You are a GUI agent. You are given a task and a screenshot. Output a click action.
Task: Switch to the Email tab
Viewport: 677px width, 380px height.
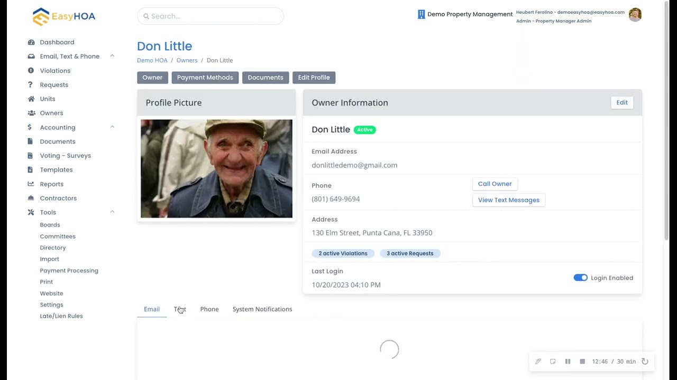(x=152, y=309)
